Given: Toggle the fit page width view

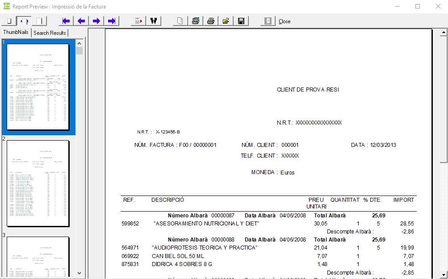Looking at the screenshot, I should 24,21.
